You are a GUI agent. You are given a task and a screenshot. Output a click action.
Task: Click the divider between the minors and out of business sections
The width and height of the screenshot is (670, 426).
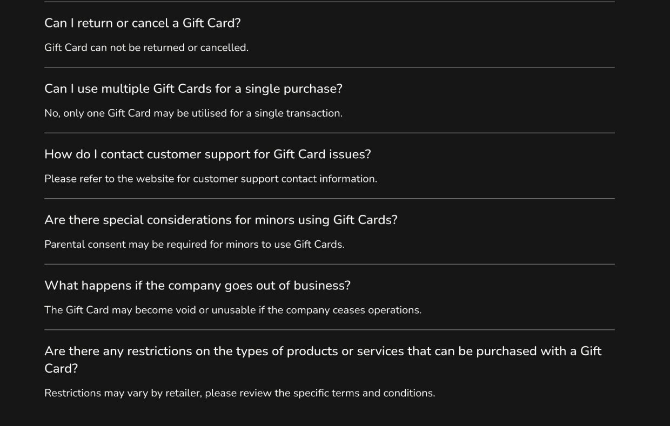pyautogui.click(x=330, y=264)
